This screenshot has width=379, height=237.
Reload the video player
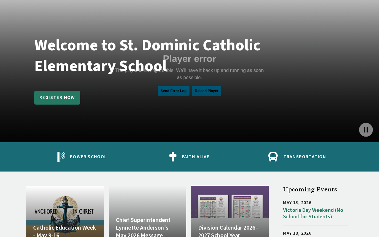click(206, 91)
